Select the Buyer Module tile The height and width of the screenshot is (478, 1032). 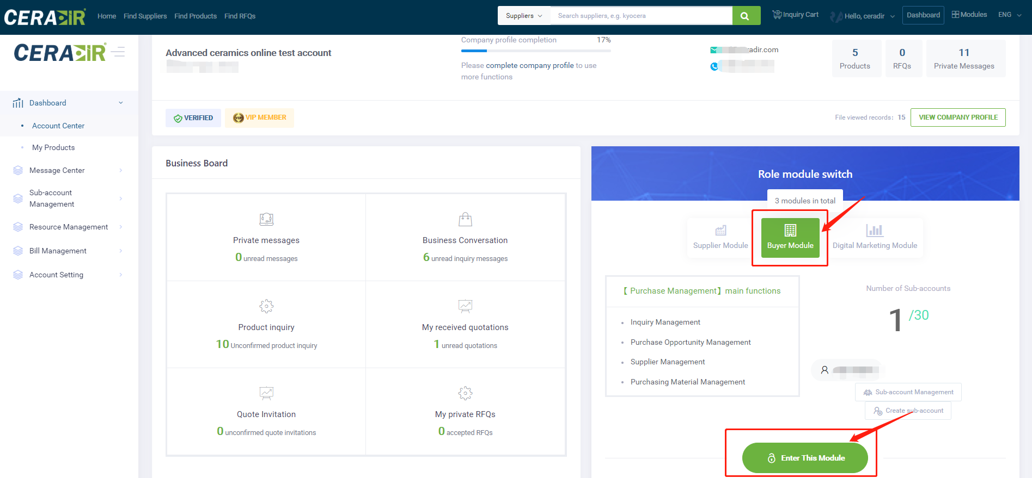(x=790, y=238)
